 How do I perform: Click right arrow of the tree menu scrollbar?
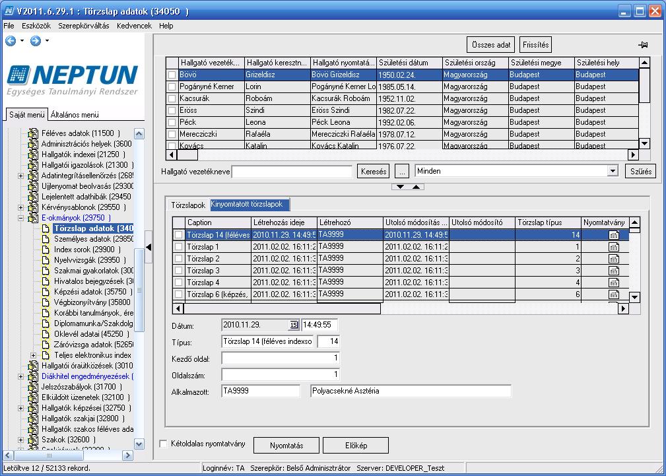point(128,456)
